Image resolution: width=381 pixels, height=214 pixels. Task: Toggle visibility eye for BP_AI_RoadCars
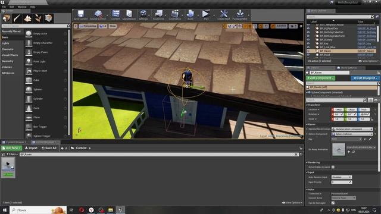pyautogui.click(x=308, y=29)
